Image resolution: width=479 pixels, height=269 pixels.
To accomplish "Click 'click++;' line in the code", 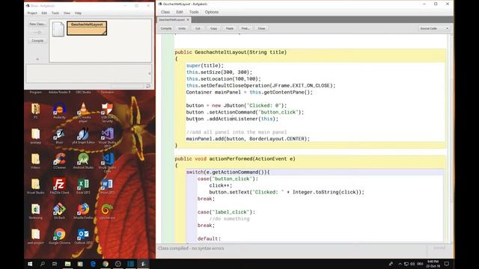I will pyautogui.click(x=221, y=185).
